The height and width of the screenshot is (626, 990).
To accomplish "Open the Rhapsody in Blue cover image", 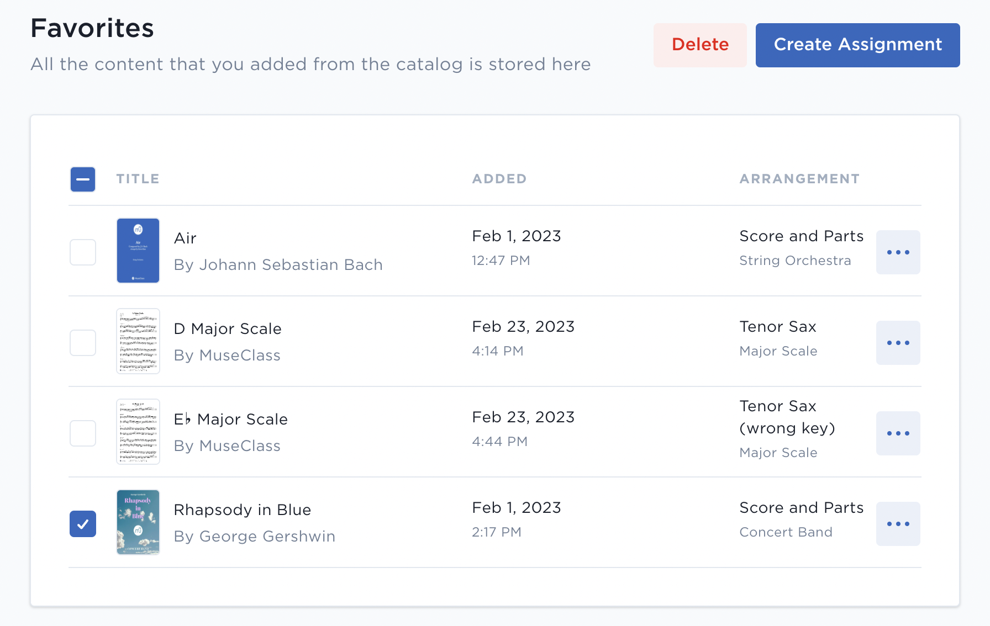I will tap(138, 522).
